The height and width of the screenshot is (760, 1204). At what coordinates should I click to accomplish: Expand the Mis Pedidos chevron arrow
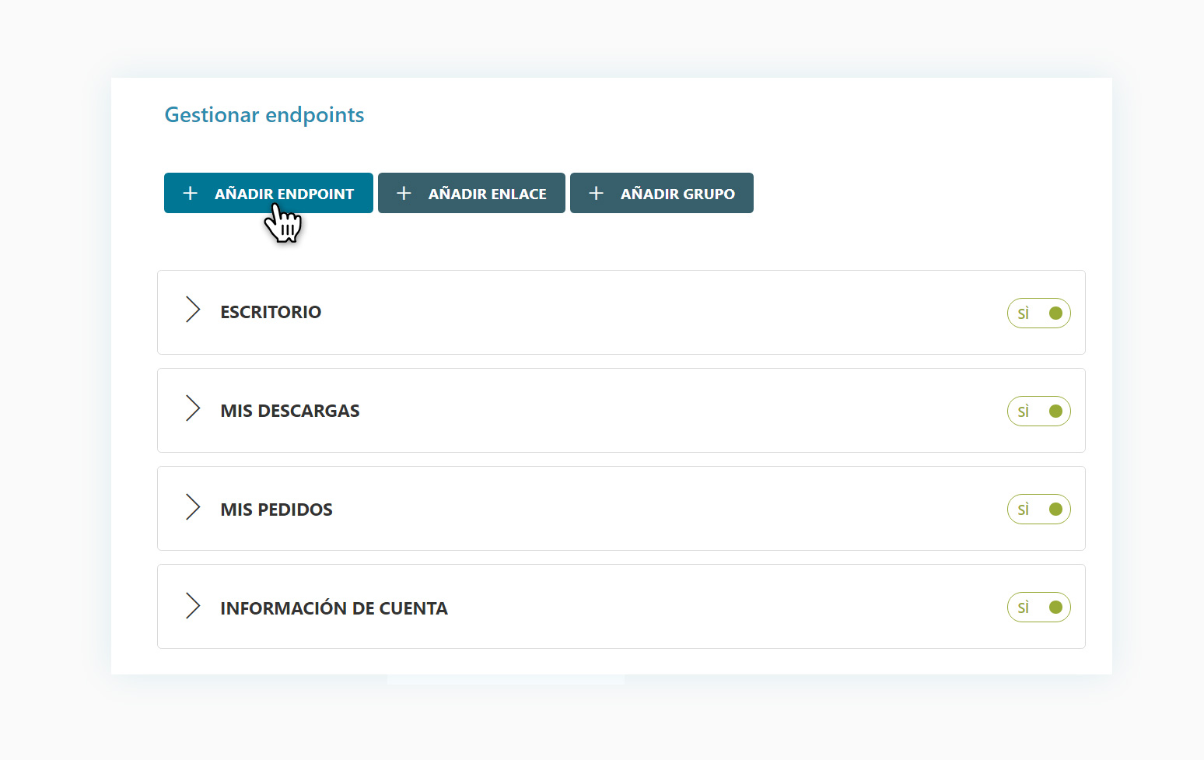(193, 507)
